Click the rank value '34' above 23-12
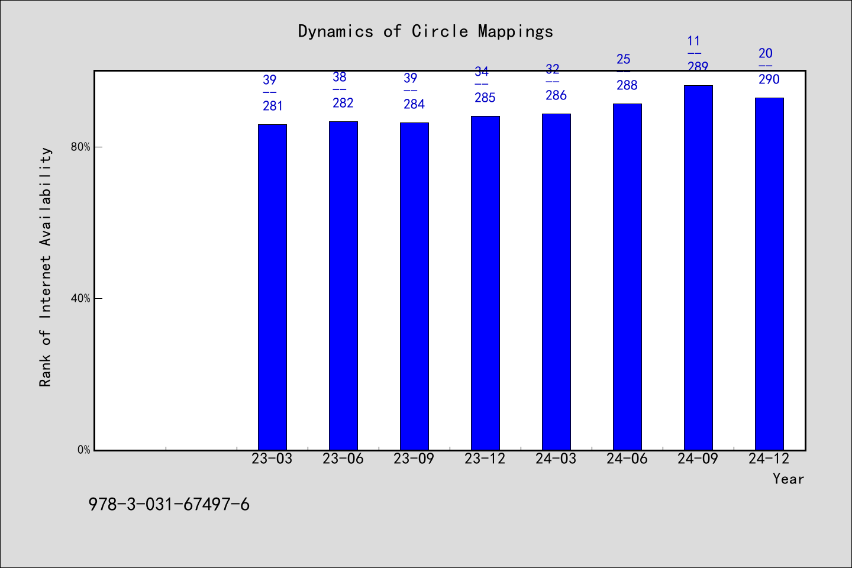This screenshot has height=568, width=852. click(x=482, y=72)
